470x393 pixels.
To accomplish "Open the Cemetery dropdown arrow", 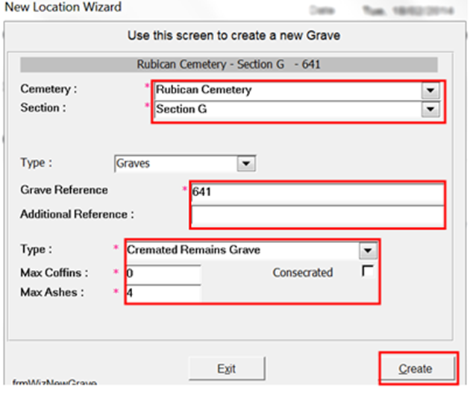I will pos(428,90).
